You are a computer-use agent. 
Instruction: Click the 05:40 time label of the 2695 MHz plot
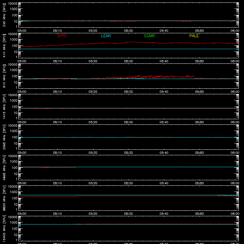click(164, 153)
